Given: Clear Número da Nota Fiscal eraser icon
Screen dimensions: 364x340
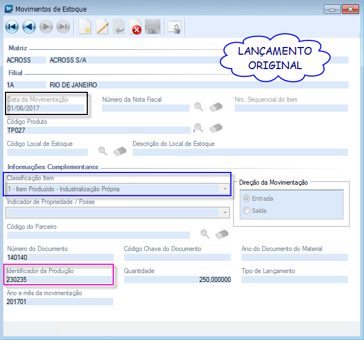Looking at the screenshot, I should pos(216,107).
